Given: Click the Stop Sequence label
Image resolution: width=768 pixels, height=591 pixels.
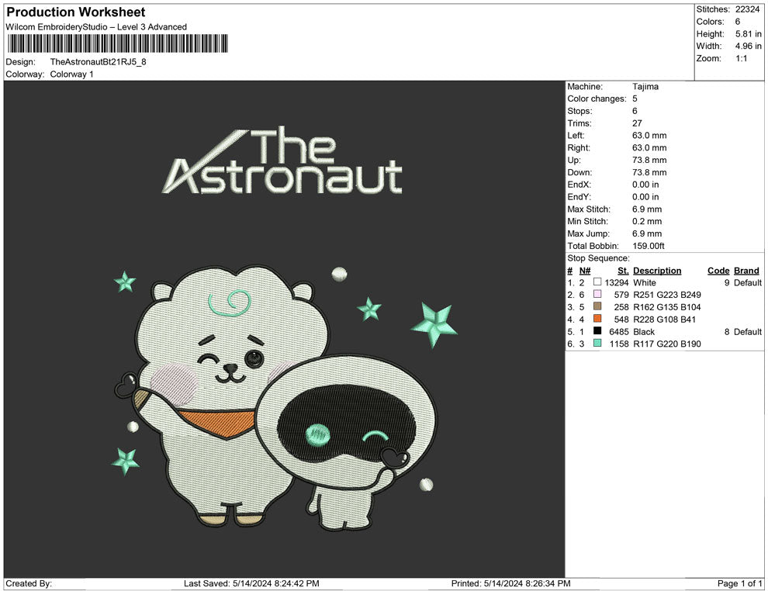Looking at the screenshot, I should 599,258.
